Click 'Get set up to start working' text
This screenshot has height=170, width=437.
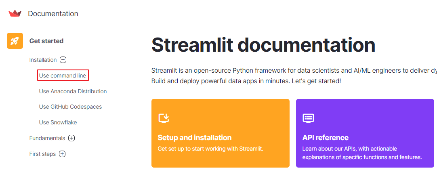tap(210, 149)
